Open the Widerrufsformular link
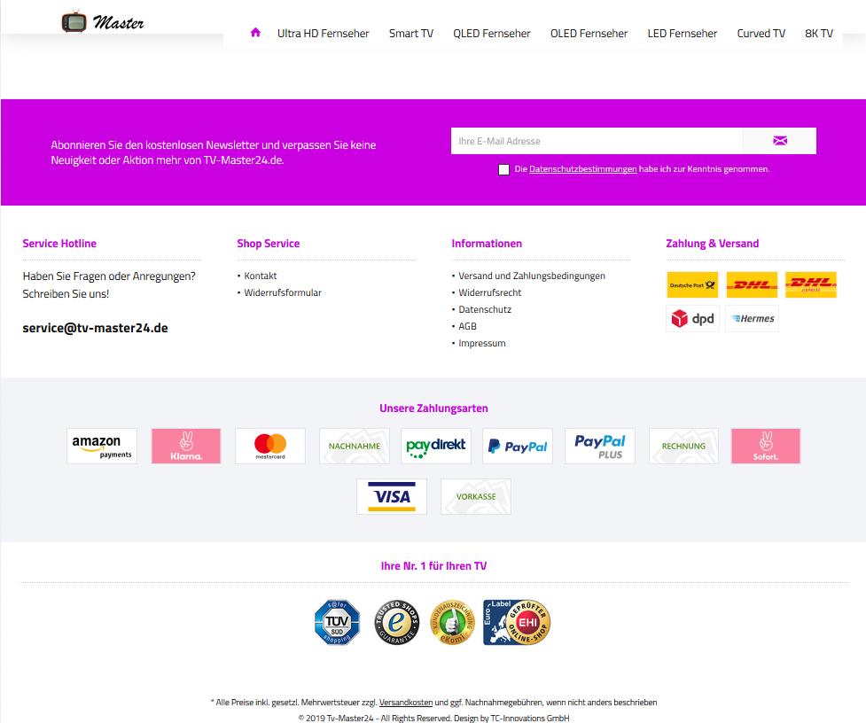 pyautogui.click(x=283, y=292)
